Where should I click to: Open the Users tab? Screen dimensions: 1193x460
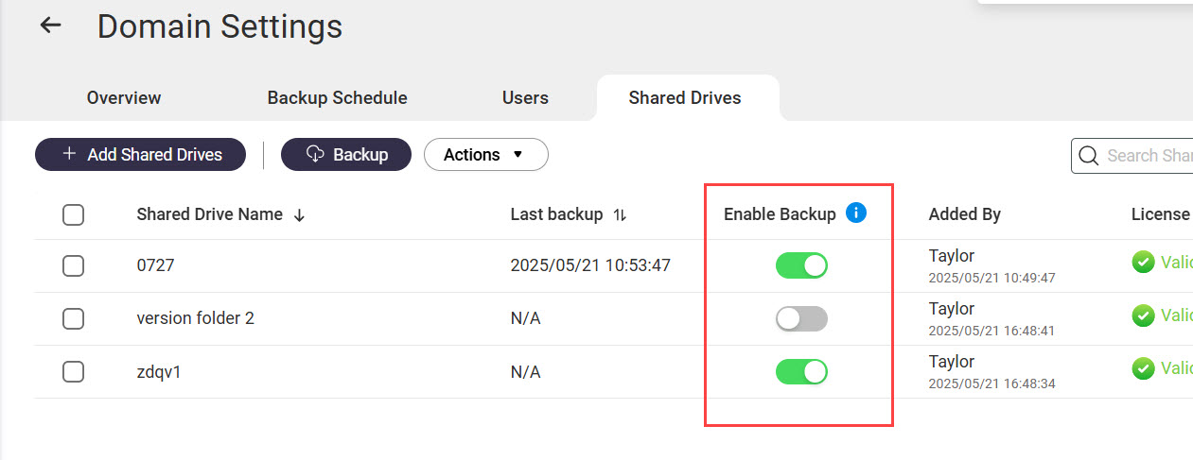pos(525,98)
